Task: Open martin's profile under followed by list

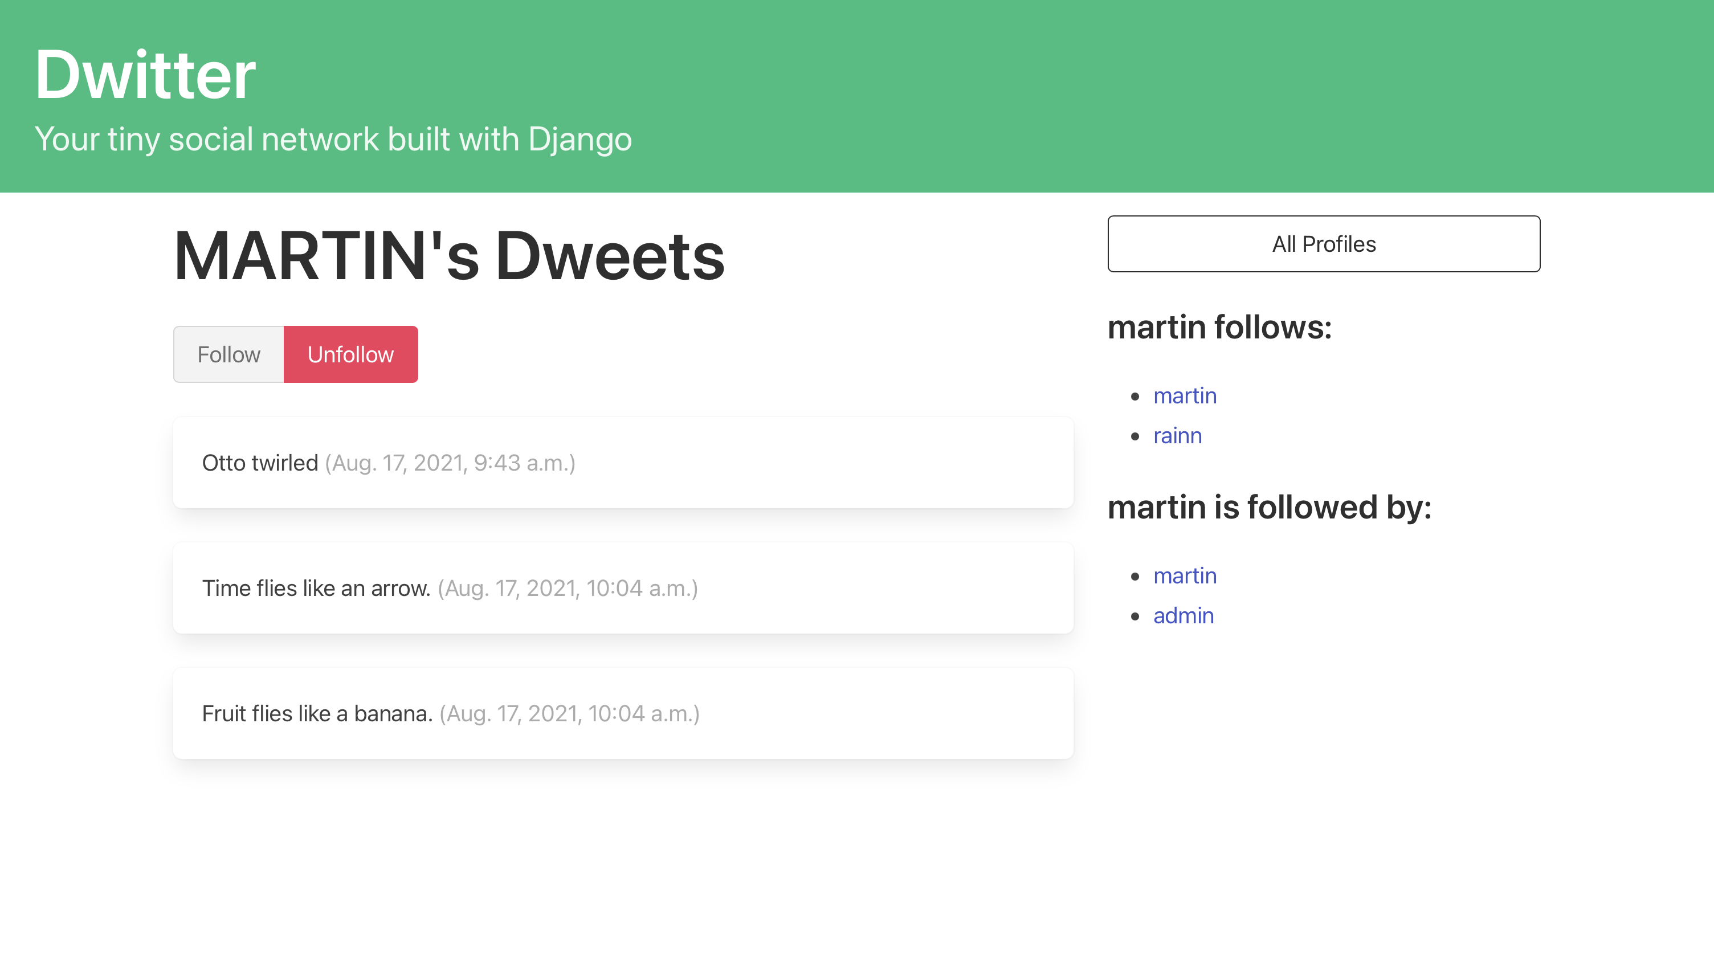Action: tap(1185, 575)
